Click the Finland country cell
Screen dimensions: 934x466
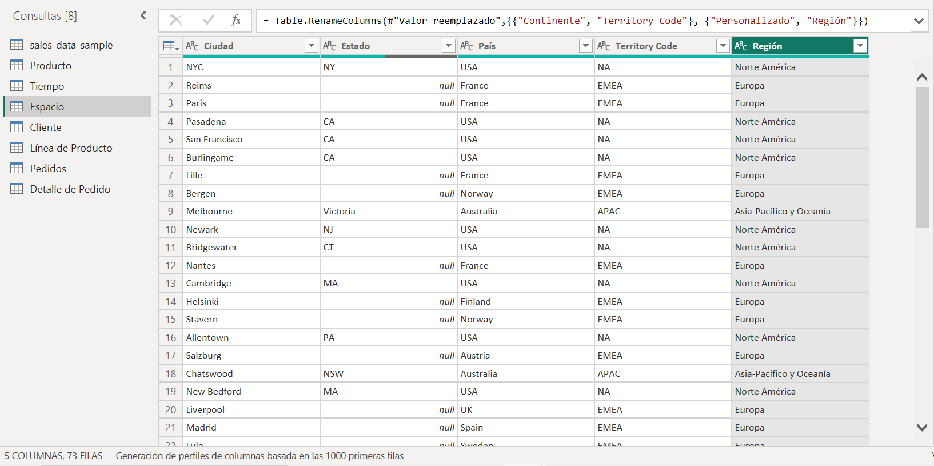click(x=526, y=301)
